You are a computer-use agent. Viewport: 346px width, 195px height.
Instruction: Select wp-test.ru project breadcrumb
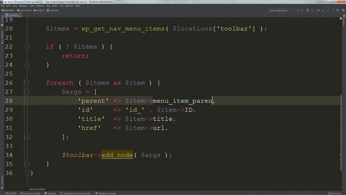[8, 10]
